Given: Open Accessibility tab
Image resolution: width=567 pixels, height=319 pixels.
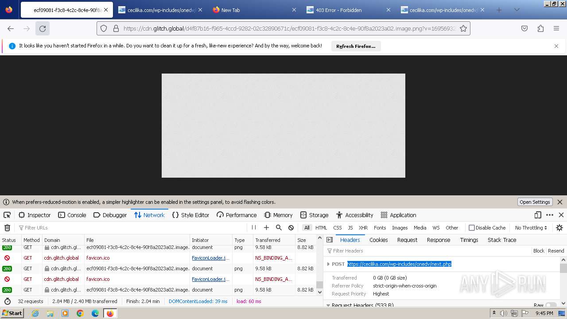Looking at the screenshot, I should pyautogui.click(x=354, y=215).
